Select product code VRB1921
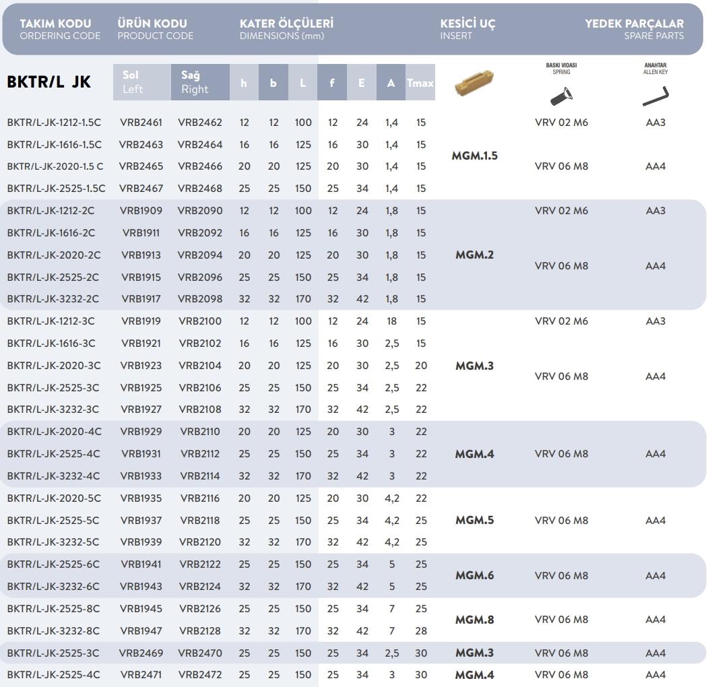 141,343
